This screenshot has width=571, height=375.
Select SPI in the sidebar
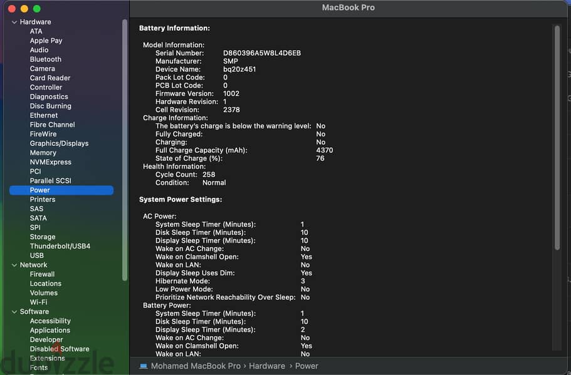click(35, 228)
